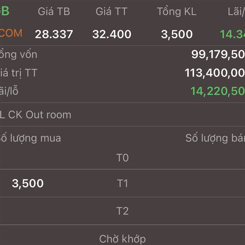Tap the Số lượng bán header
Screen dimensions: 245x245
coord(215,138)
